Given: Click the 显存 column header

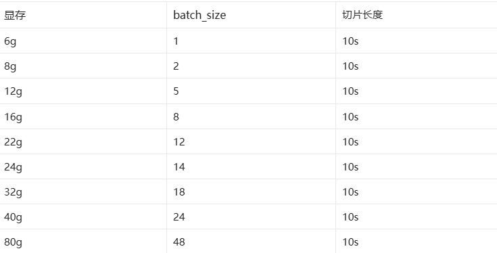Looking at the screenshot, I should 15,15.
